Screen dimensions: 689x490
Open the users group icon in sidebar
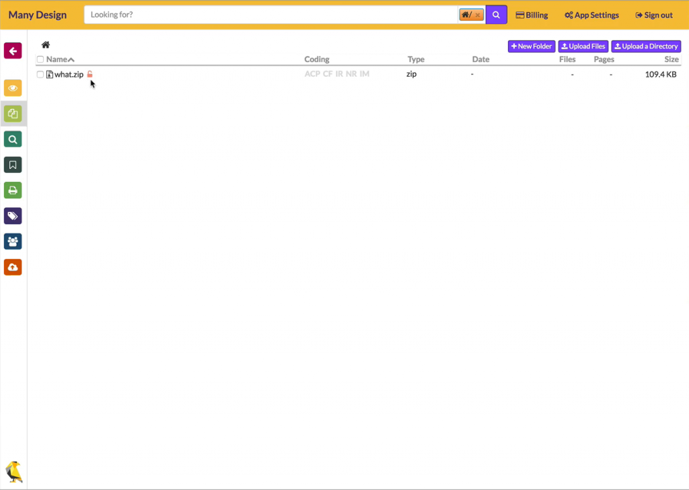[13, 242]
